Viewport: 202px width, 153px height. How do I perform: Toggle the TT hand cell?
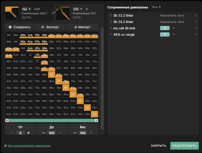[x=37, y=61]
